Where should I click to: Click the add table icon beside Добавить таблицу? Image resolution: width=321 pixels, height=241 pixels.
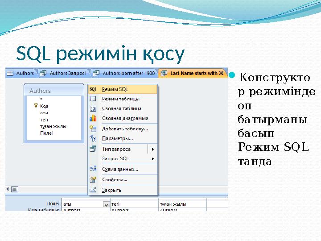pos(93,129)
